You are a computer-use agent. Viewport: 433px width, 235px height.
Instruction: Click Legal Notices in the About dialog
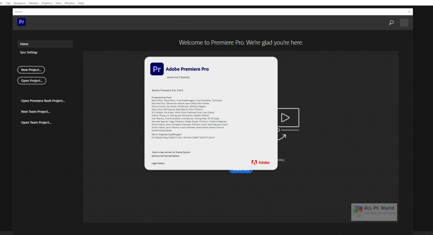158,163
